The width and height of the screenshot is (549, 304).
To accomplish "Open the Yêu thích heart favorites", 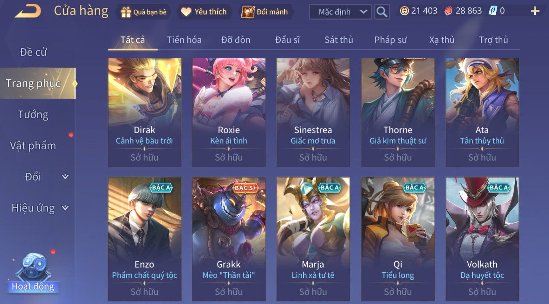I will point(204,12).
